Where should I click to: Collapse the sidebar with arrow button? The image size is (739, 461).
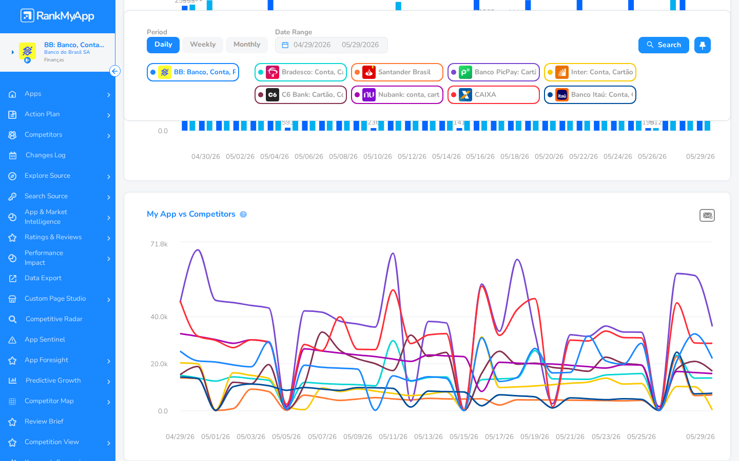[x=115, y=71]
